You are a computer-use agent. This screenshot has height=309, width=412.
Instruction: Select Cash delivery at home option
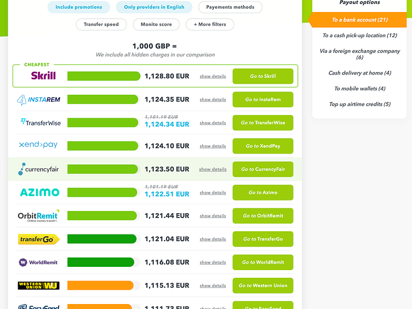[x=359, y=73]
